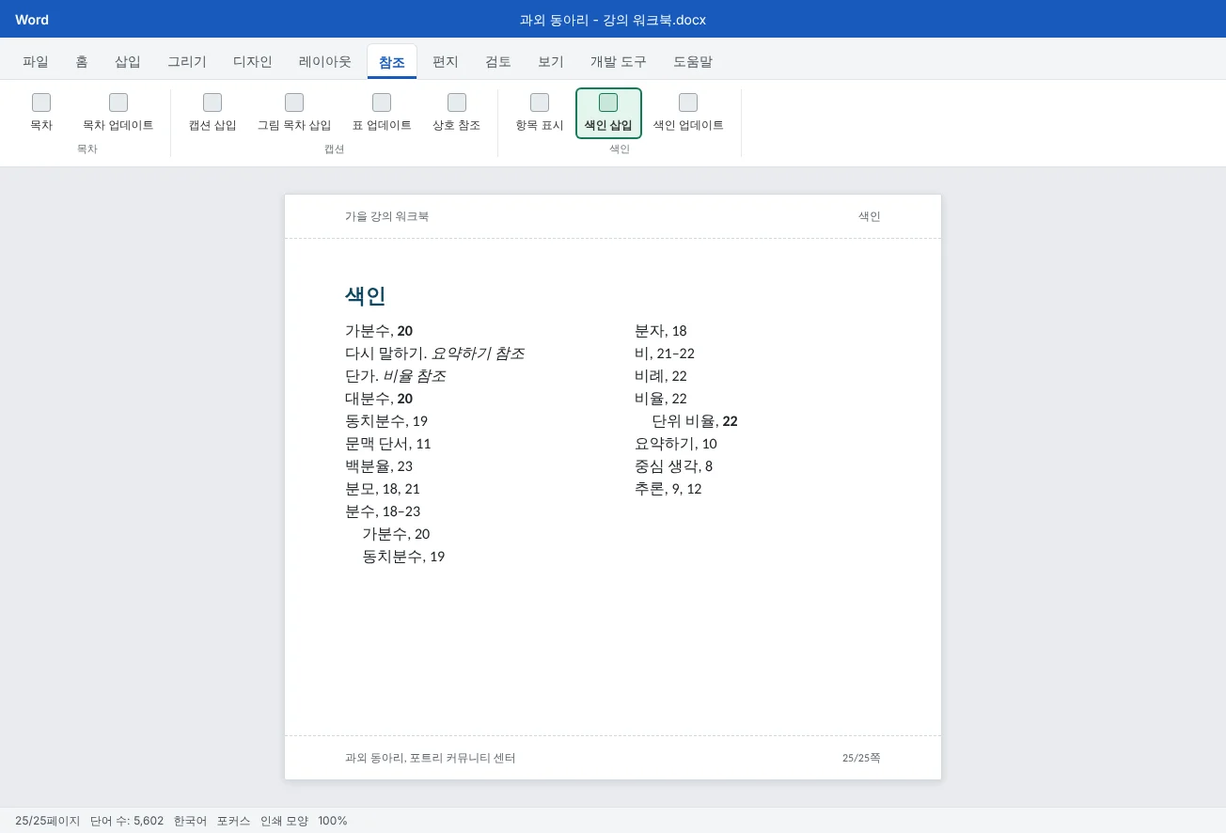Insert a caption with 캡션 삽입
The width and height of the screenshot is (1226, 833).
[212, 114]
